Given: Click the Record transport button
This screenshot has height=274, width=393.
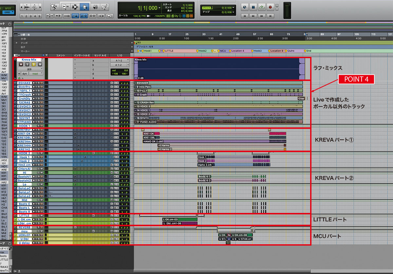Looking at the screenshot, I should (x=271, y=7).
